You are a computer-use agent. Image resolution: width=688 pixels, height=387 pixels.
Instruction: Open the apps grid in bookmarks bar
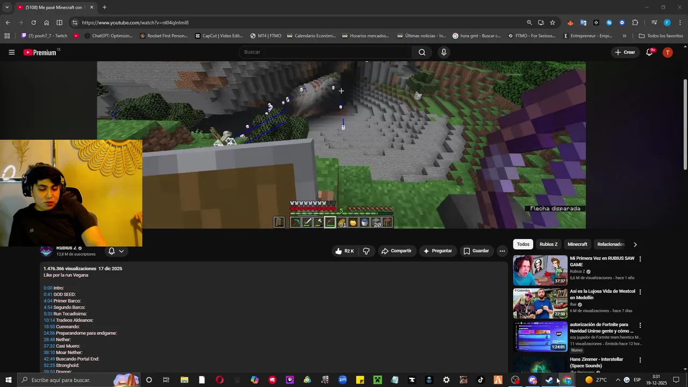[7, 36]
